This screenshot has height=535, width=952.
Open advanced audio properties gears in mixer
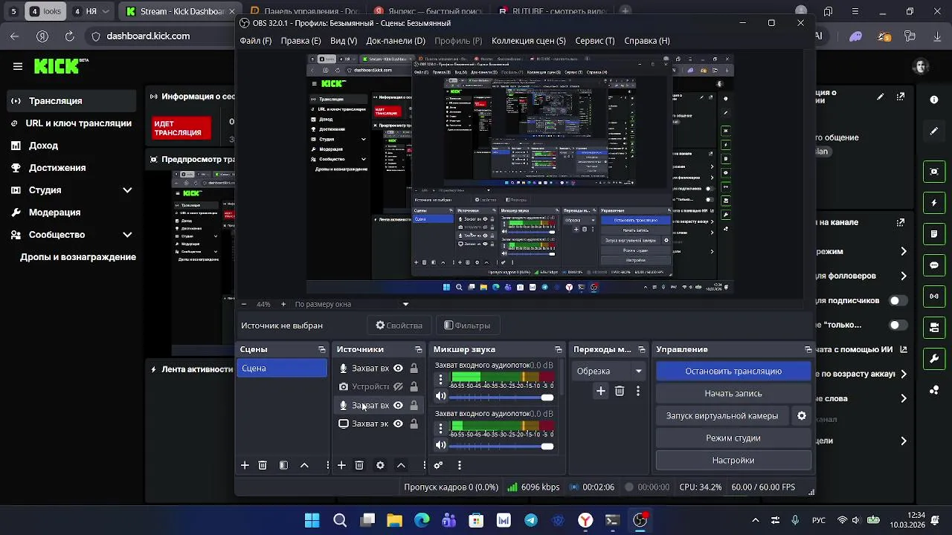[438, 465]
